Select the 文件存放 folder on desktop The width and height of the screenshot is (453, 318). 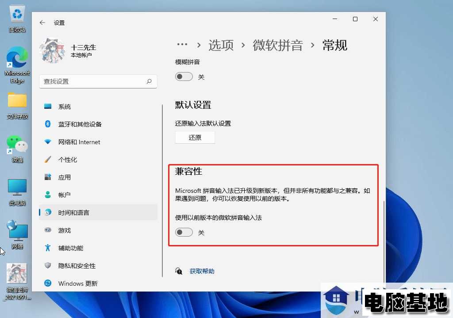17,105
